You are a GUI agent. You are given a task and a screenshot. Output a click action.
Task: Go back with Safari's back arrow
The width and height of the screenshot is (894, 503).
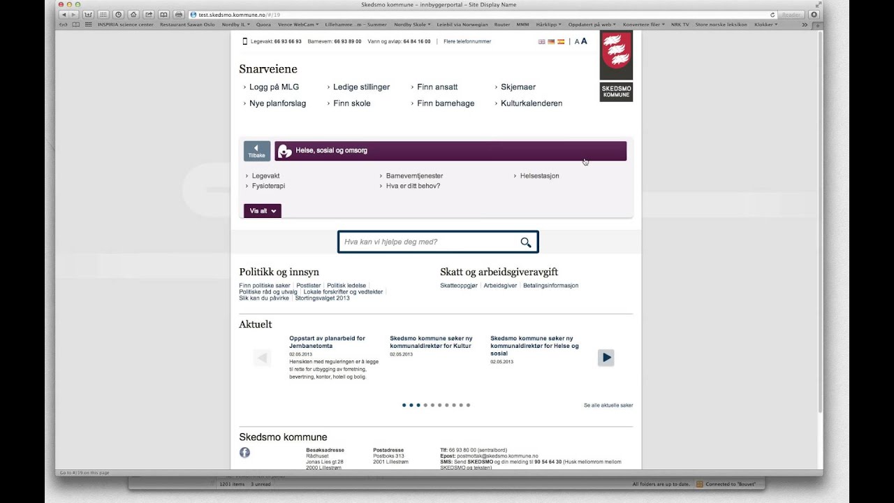[x=64, y=14]
